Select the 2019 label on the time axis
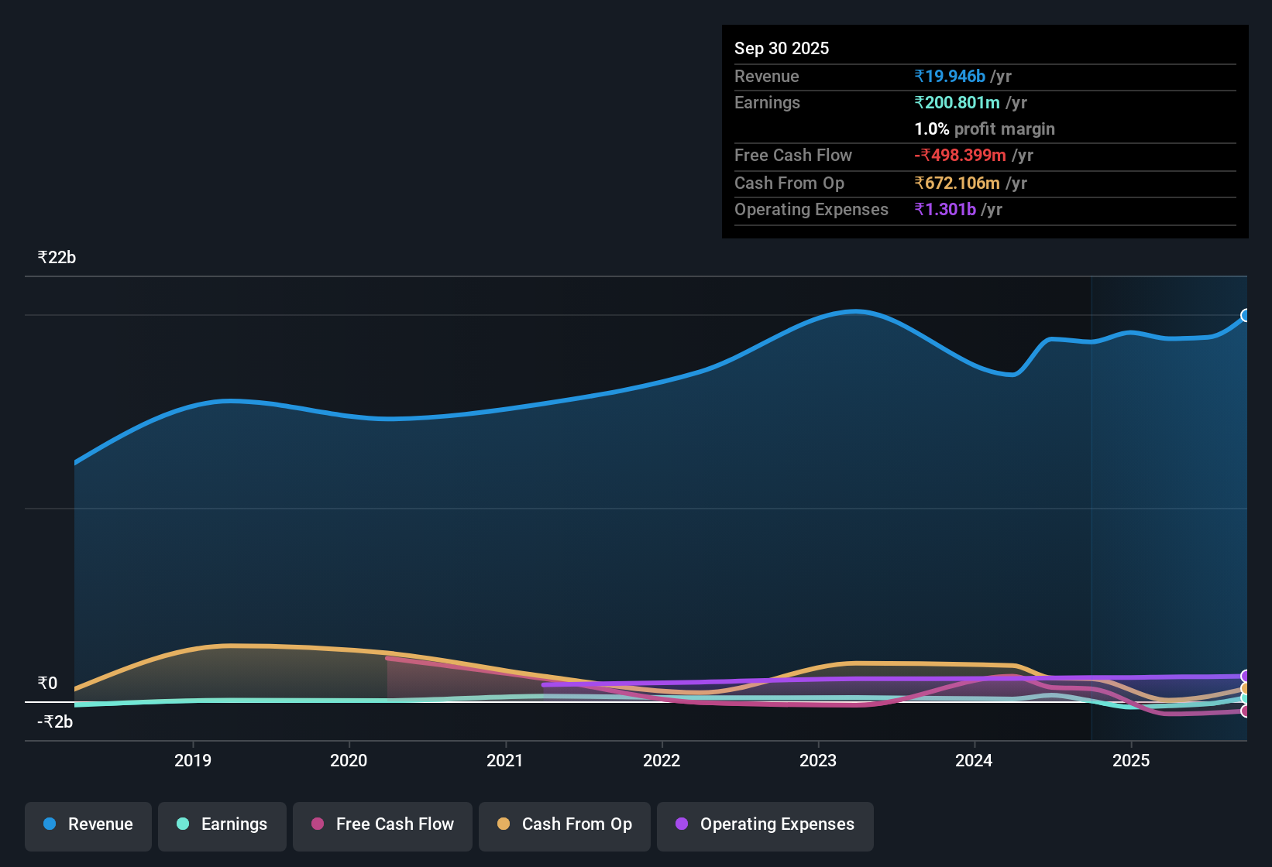The height and width of the screenshot is (867, 1272). 193,761
